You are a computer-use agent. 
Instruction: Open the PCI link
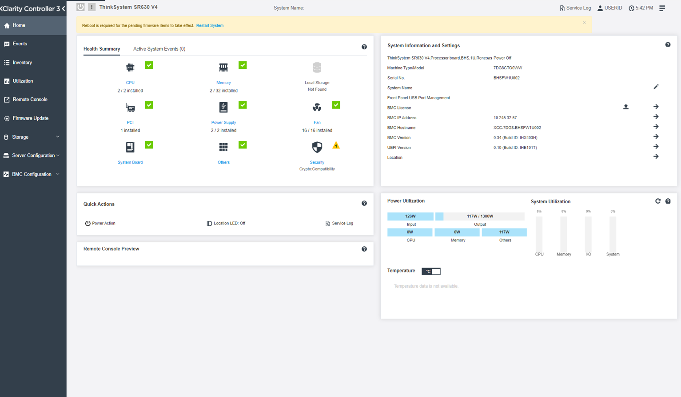[130, 123]
